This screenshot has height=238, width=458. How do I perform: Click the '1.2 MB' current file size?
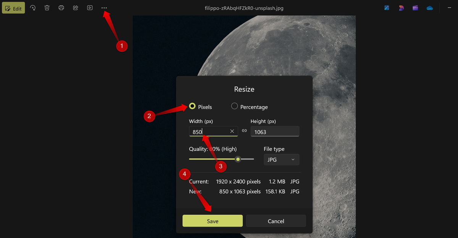pyautogui.click(x=277, y=181)
